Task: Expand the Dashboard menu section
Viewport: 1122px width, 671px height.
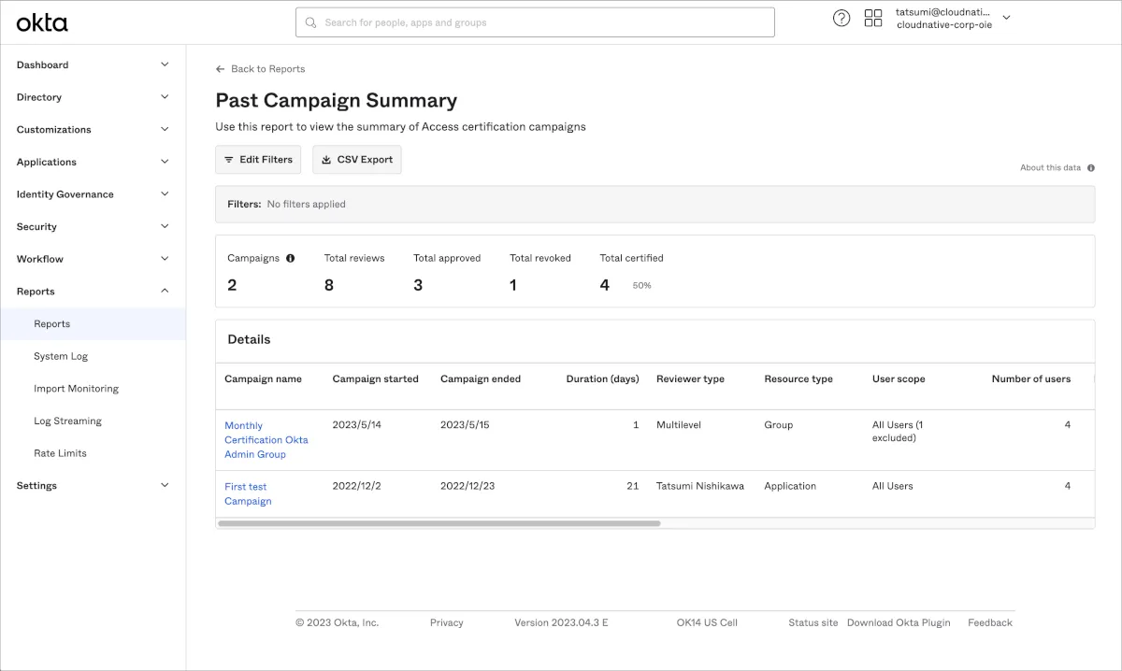Action: pyautogui.click(x=165, y=64)
